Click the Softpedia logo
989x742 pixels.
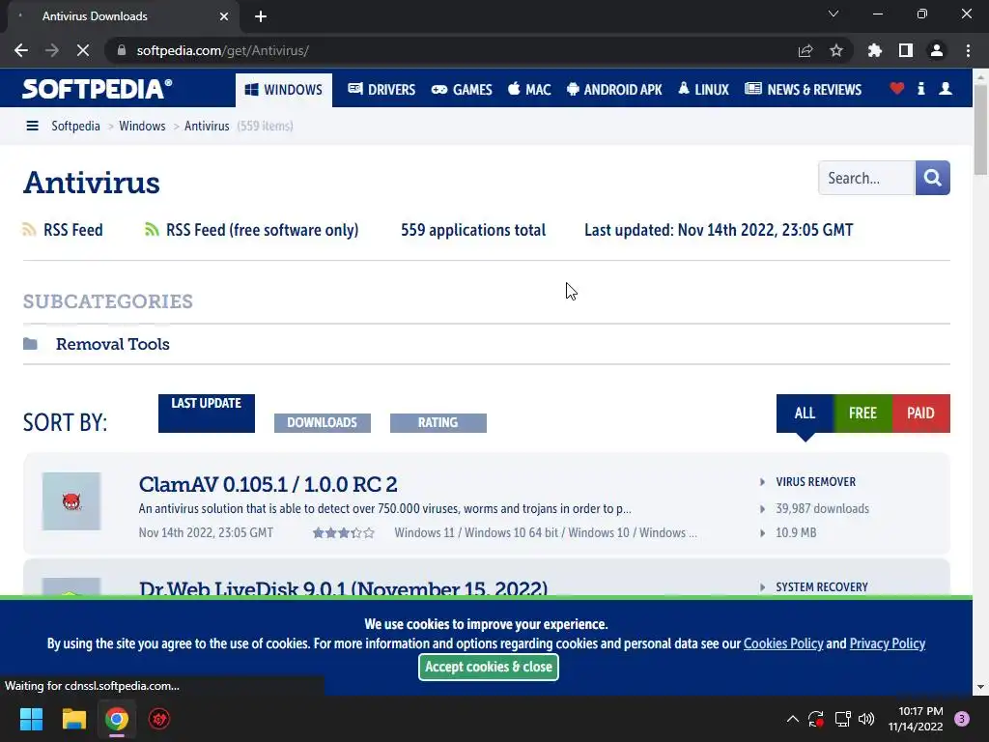click(x=97, y=89)
